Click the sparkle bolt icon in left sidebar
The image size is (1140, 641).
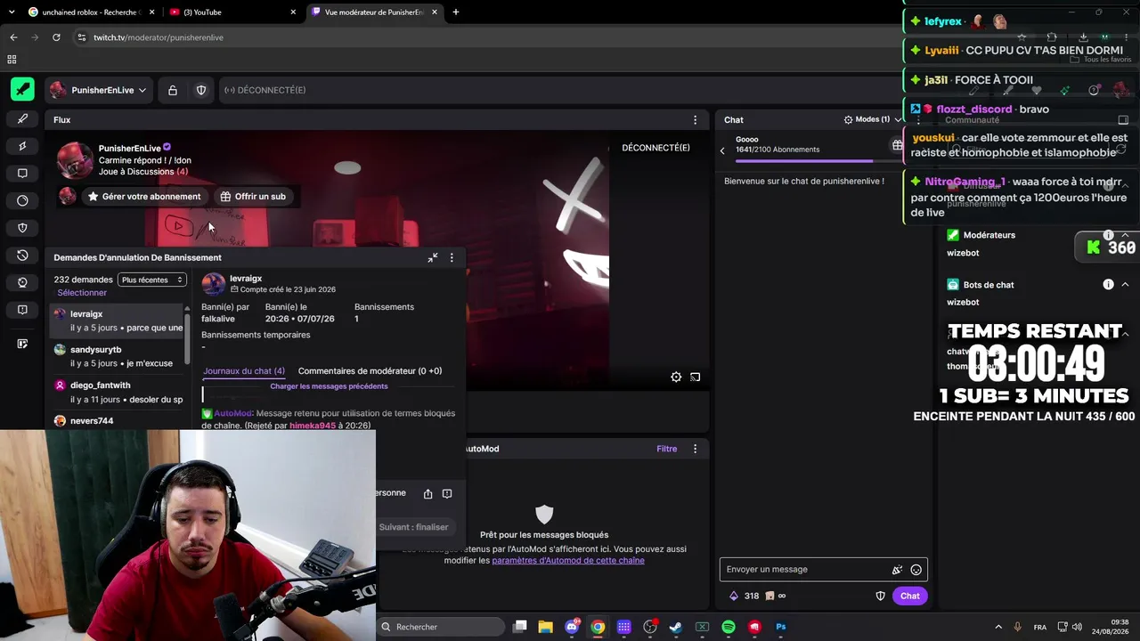22,146
